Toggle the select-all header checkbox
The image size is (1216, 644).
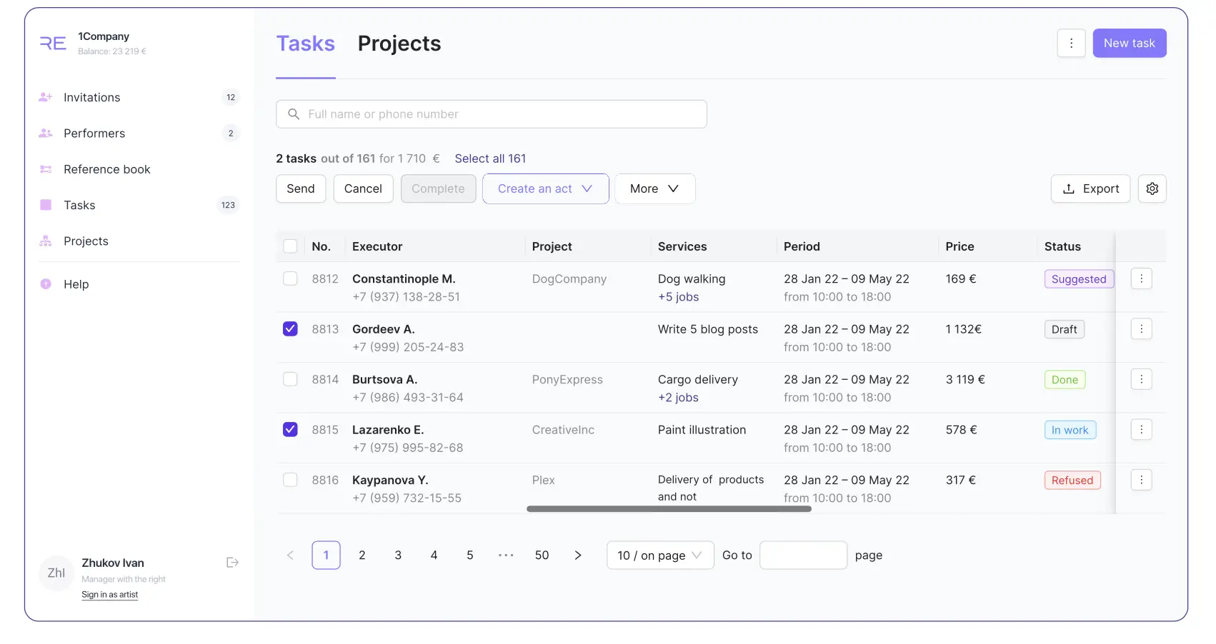click(290, 246)
